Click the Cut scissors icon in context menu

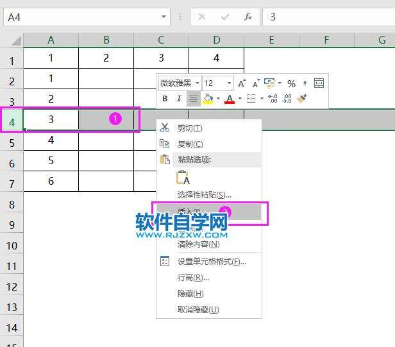(x=165, y=128)
